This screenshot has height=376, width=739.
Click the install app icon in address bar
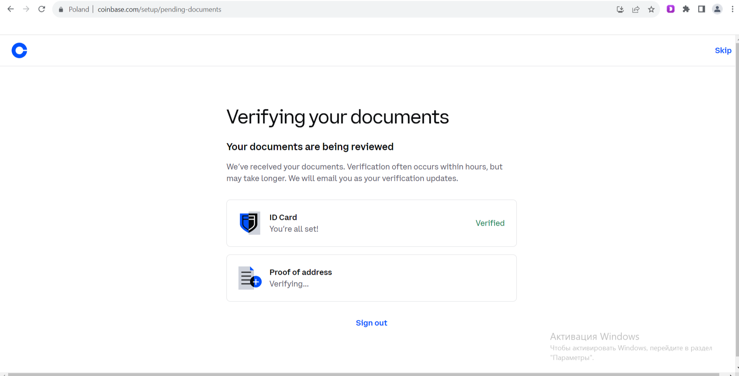click(x=620, y=9)
